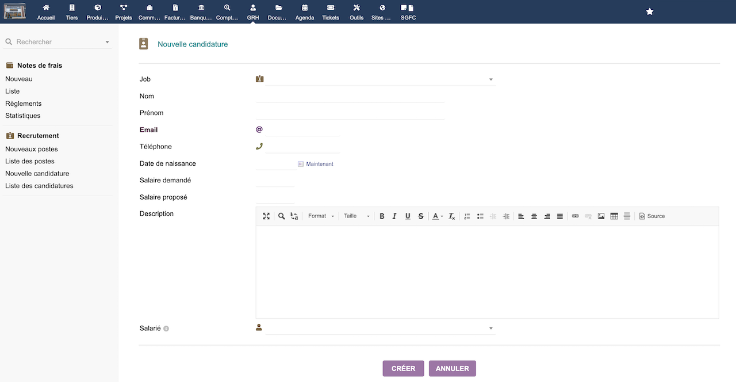Toggle strikethrough formatting in editor
The width and height of the screenshot is (736, 382).
coord(421,216)
